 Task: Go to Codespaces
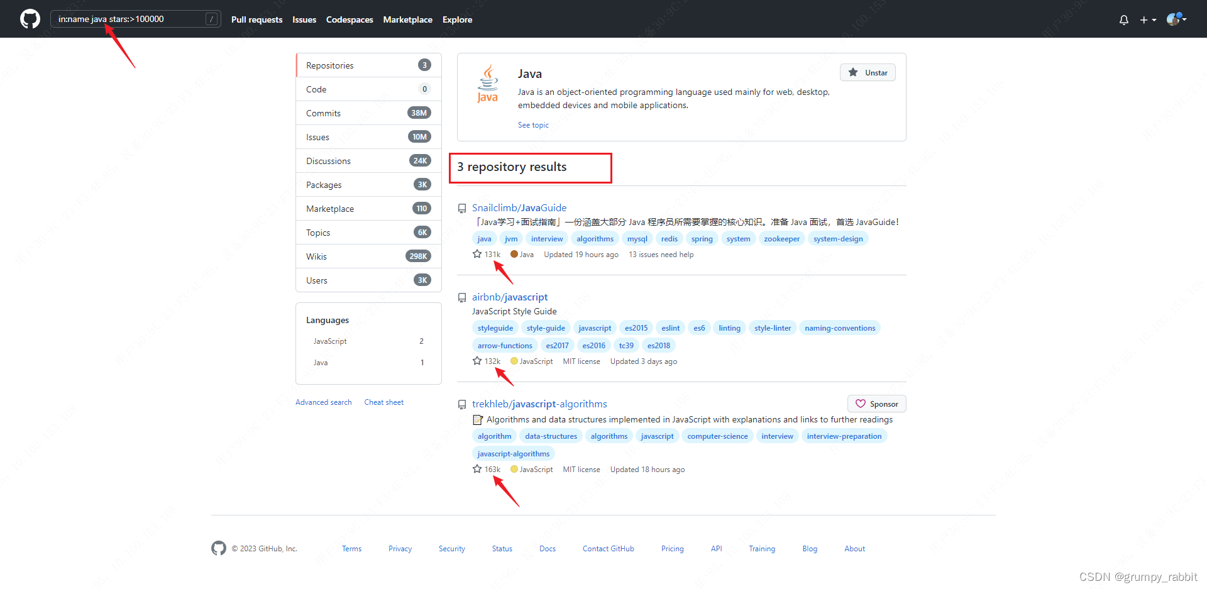pos(350,19)
